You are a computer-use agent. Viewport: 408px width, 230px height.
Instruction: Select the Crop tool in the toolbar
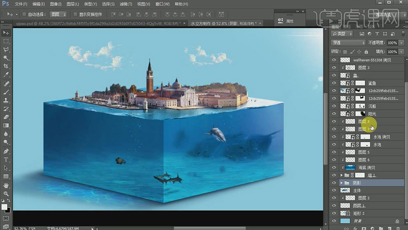(6, 66)
